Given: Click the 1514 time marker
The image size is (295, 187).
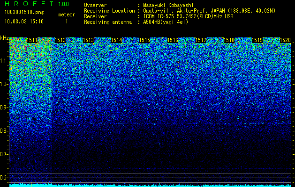Looking at the screenshot, I should tap(117, 40).
